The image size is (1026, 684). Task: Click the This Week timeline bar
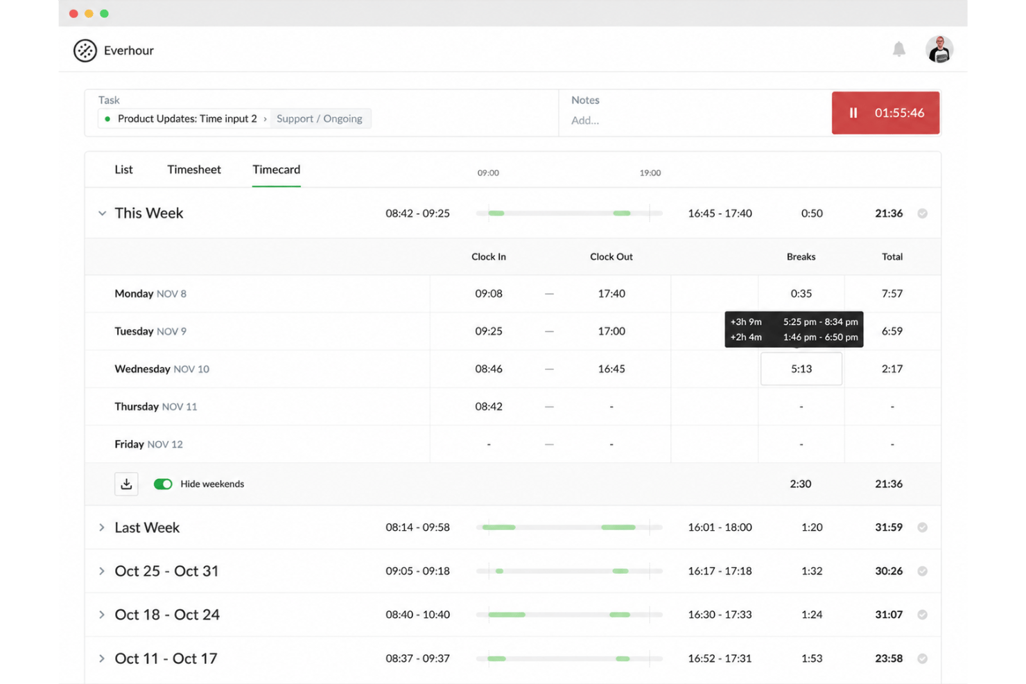coord(569,213)
